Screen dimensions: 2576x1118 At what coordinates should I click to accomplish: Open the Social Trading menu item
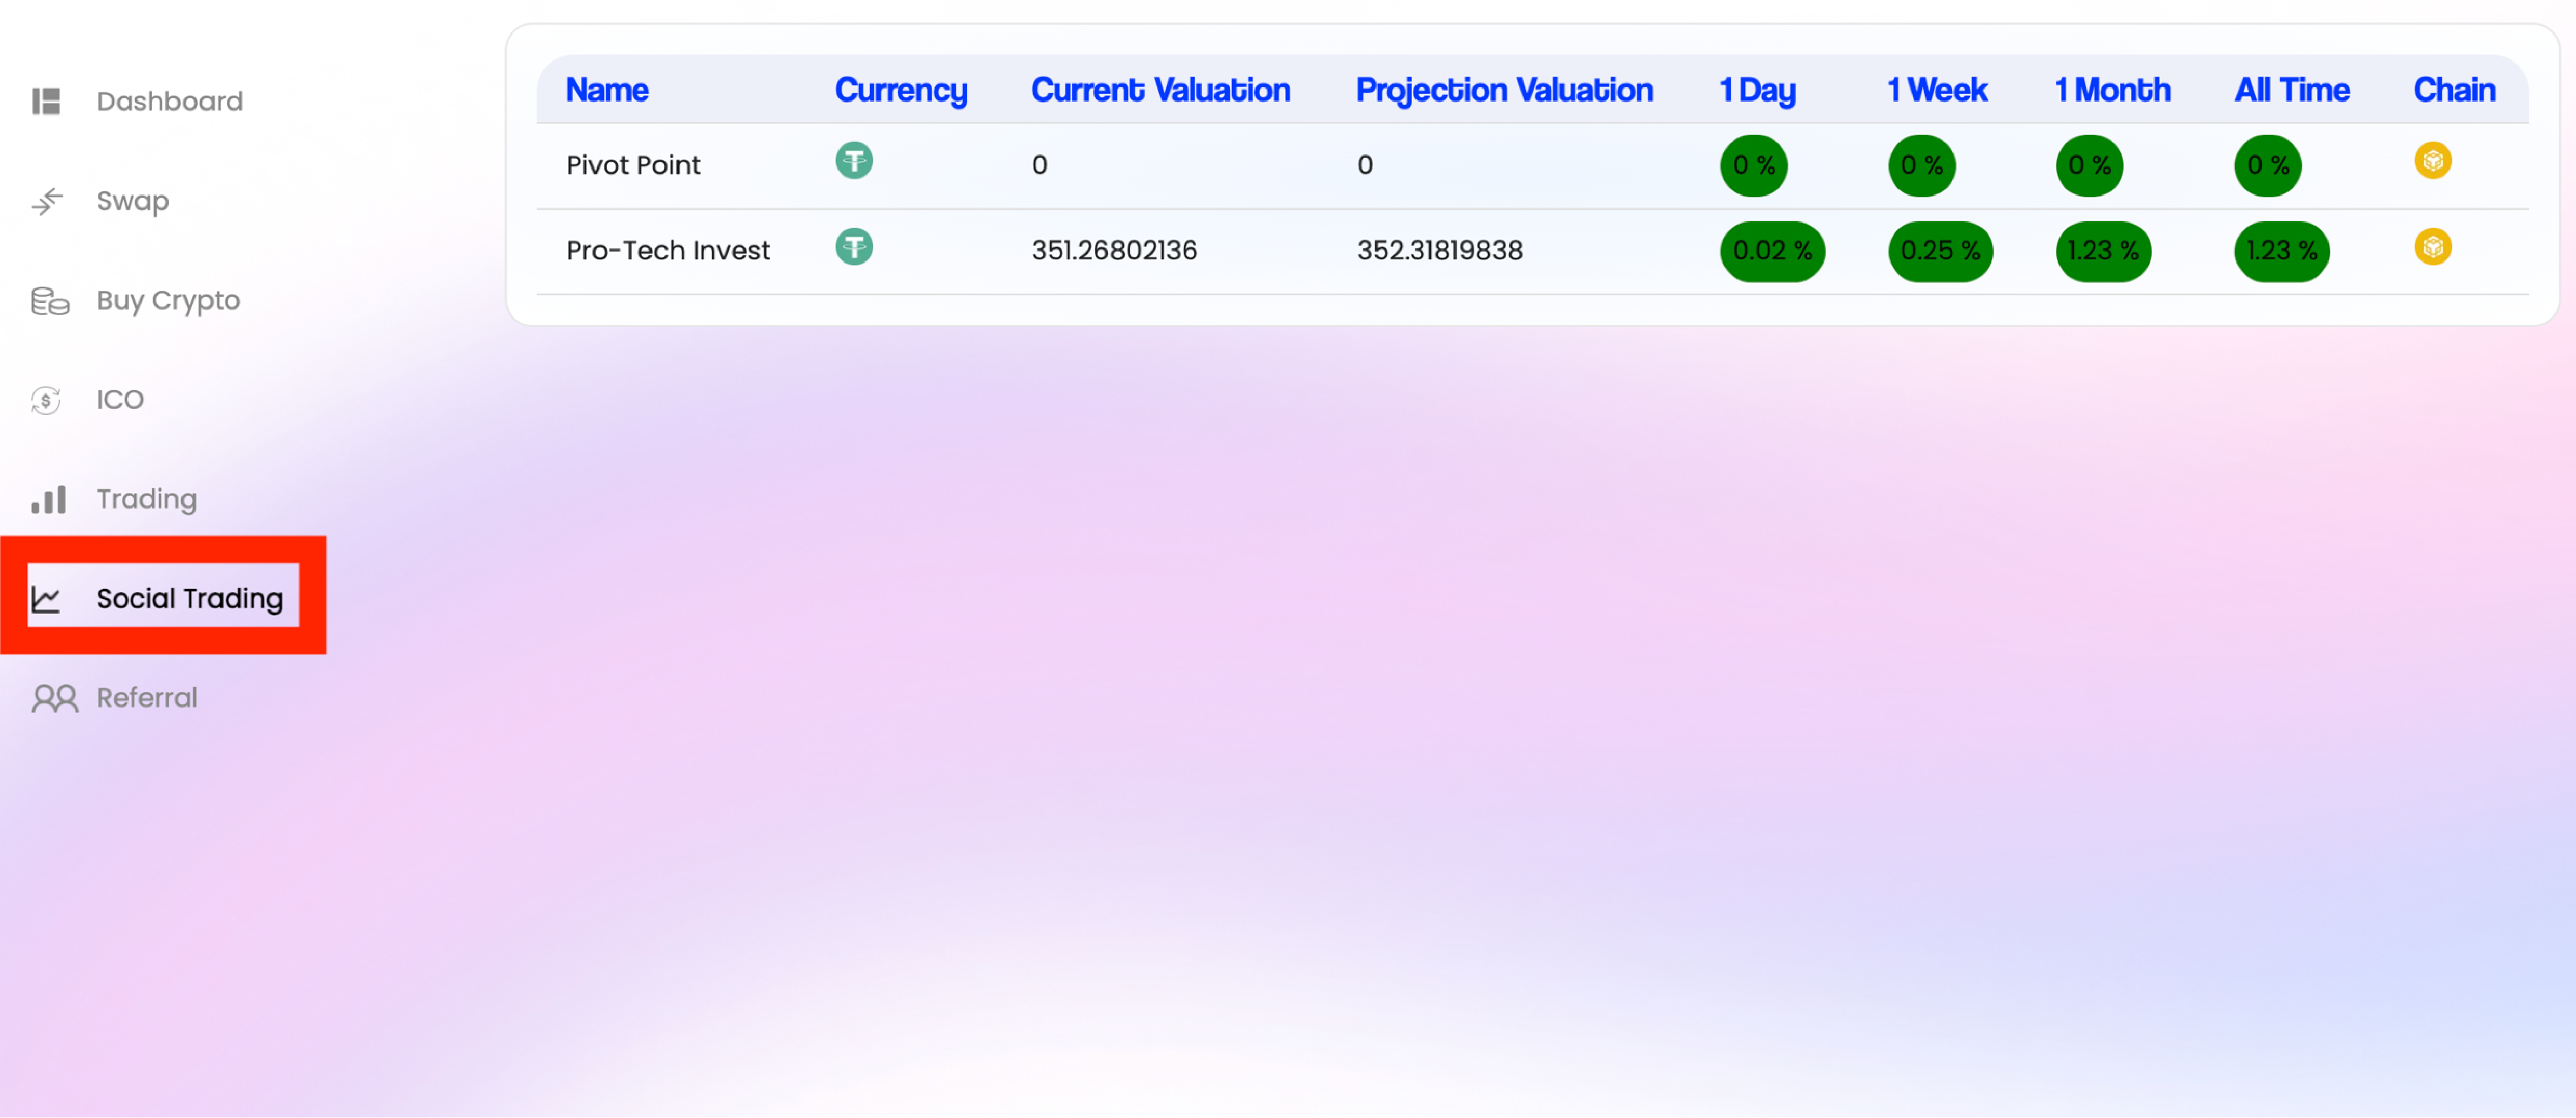(x=188, y=598)
